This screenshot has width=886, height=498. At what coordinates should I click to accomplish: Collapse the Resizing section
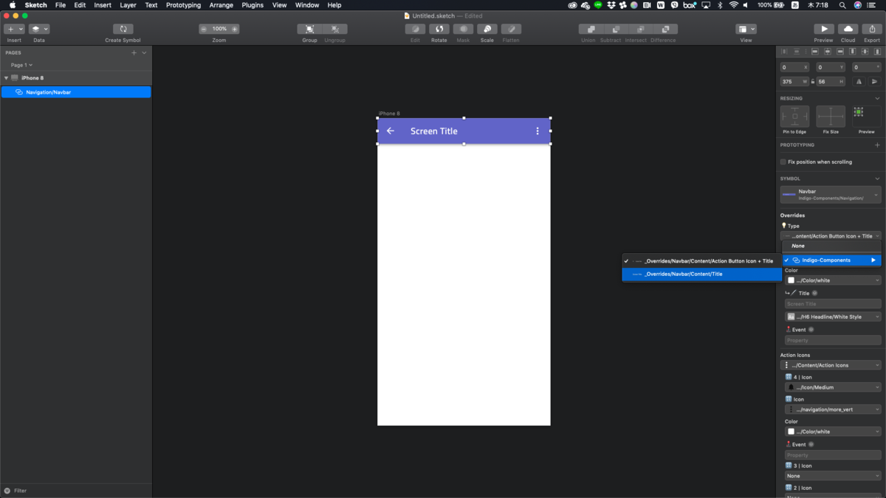coord(877,98)
